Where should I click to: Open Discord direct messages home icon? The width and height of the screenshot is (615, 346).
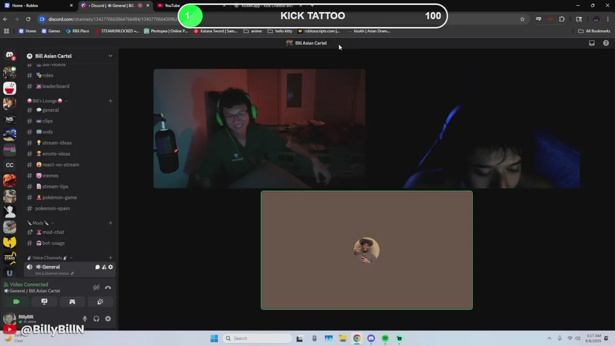coord(10,56)
